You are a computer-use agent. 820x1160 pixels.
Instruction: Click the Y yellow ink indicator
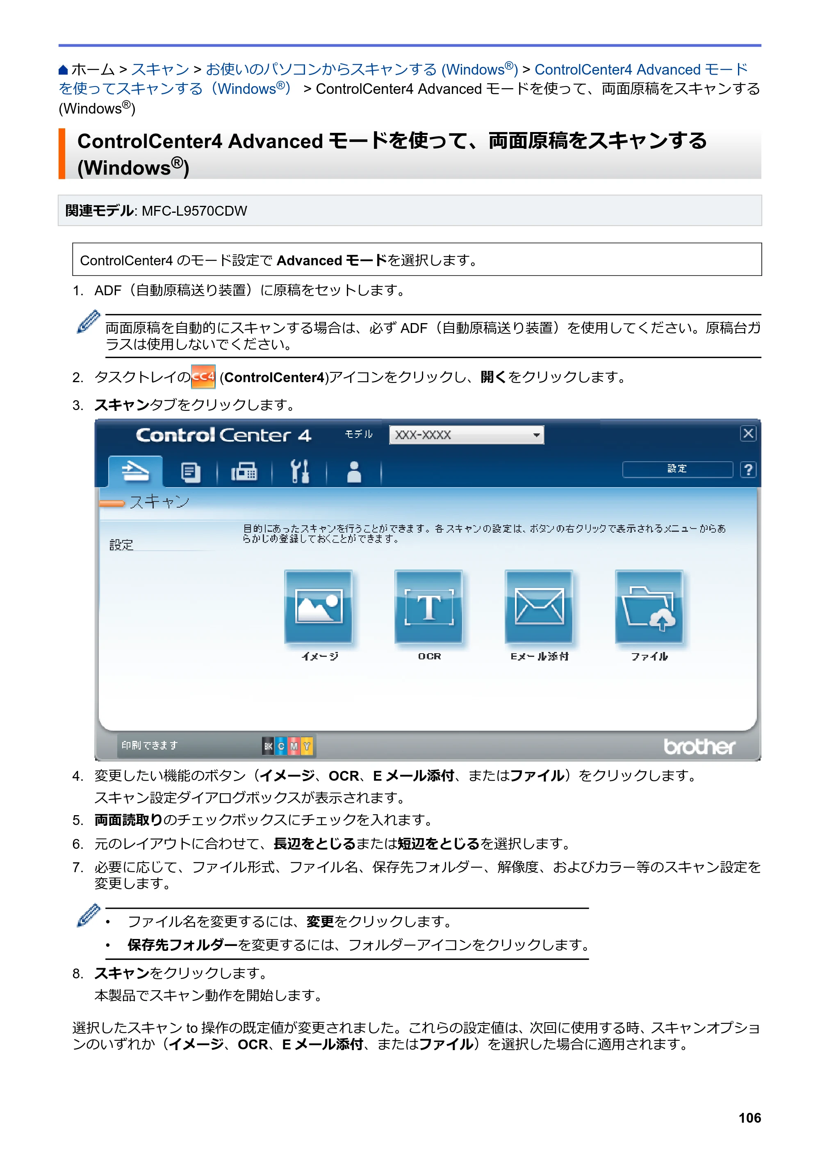pyautogui.click(x=307, y=746)
